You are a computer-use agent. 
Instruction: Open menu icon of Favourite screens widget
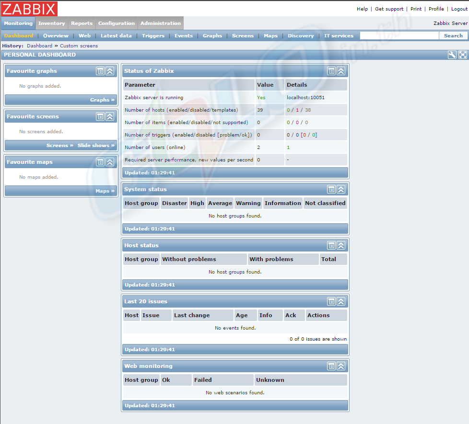pyautogui.click(x=100, y=116)
